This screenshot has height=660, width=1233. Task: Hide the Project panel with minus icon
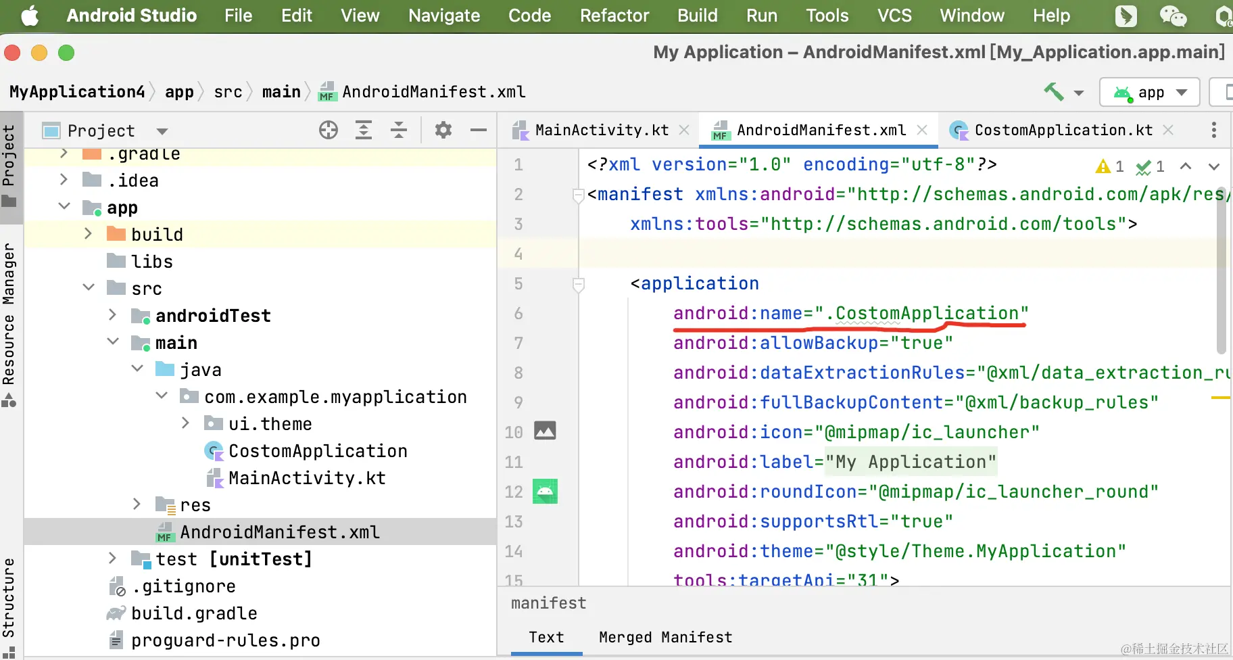pos(479,130)
